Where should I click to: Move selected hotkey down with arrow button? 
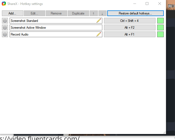tap(103, 13)
